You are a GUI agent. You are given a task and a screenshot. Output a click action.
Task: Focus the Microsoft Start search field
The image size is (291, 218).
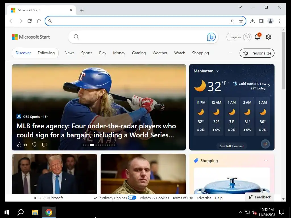click(143, 37)
